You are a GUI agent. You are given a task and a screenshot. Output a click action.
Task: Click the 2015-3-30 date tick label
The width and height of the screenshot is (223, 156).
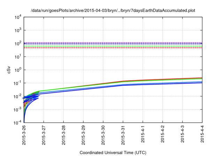(x=103, y=135)
